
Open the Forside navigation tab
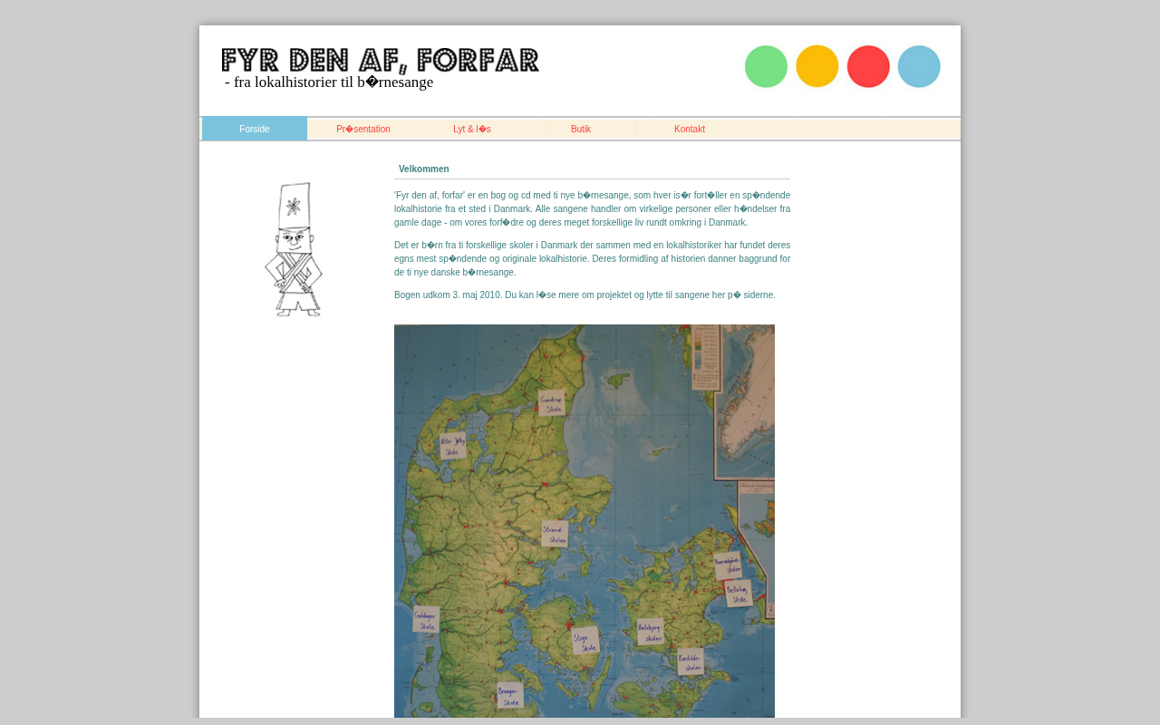tap(255, 129)
